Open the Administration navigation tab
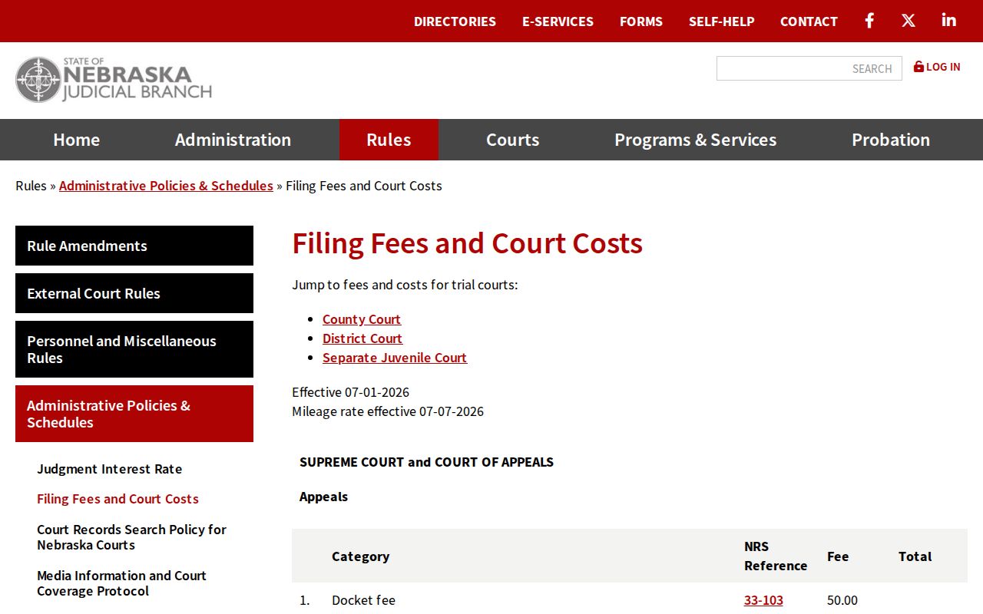Image resolution: width=983 pixels, height=614 pixels. [x=233, y=140]
